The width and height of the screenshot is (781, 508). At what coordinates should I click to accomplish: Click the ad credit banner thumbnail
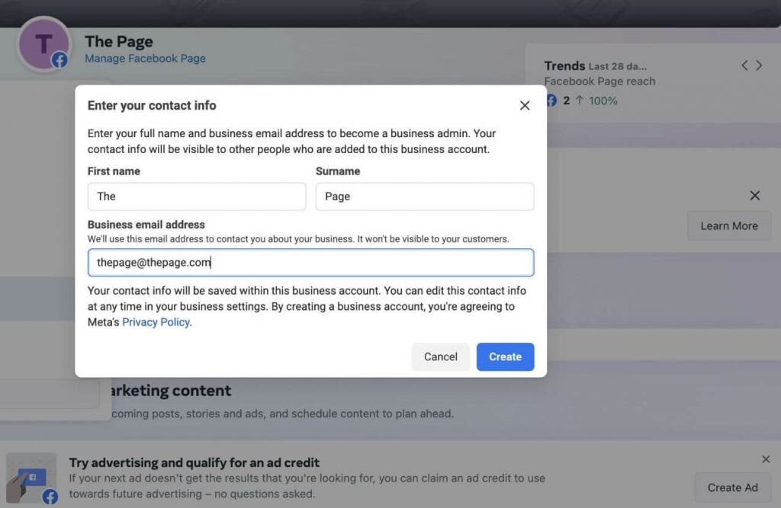[x=31, y=478]
